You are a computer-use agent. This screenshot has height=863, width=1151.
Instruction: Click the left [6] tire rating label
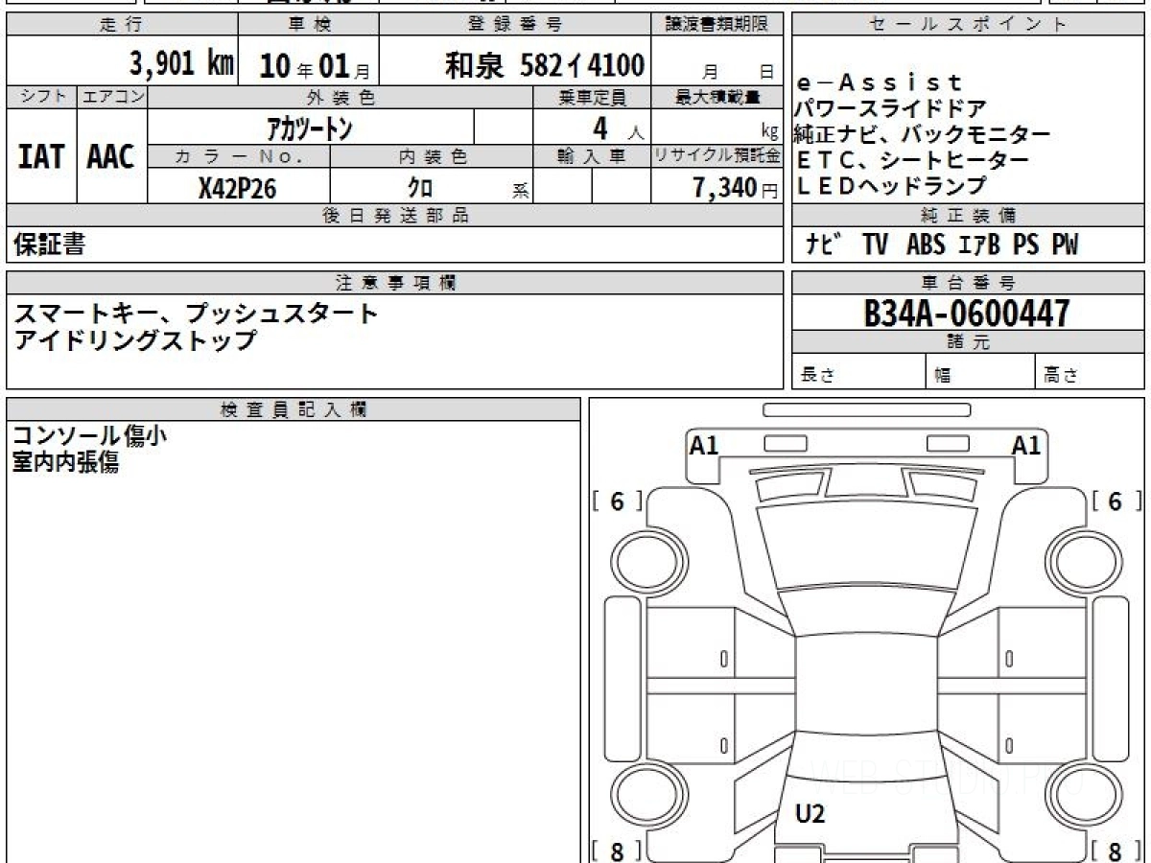617,501
